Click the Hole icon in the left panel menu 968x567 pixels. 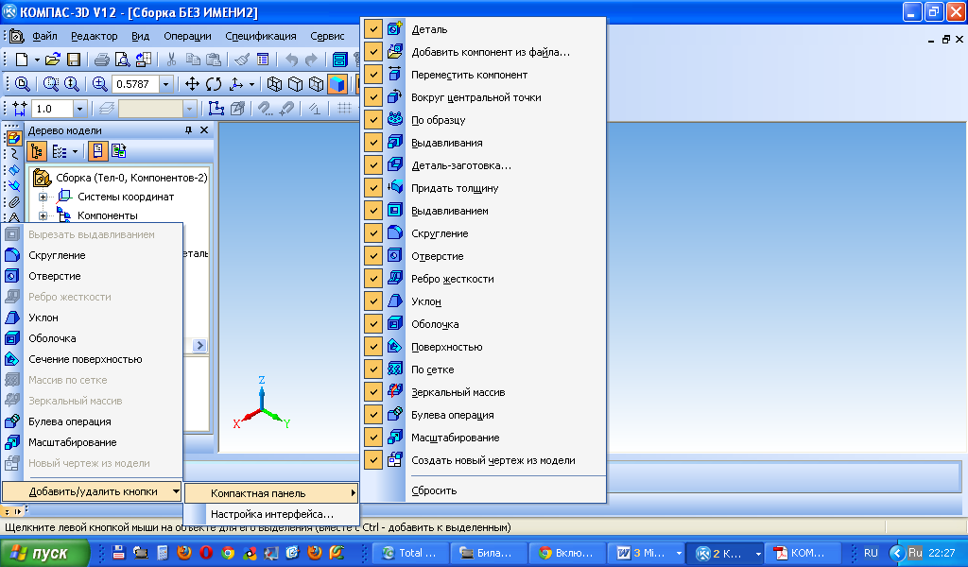pyautogui.click(x=11, y=276)
